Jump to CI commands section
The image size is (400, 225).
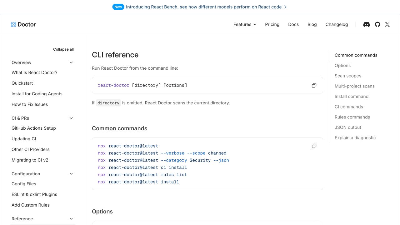point(349,107)
